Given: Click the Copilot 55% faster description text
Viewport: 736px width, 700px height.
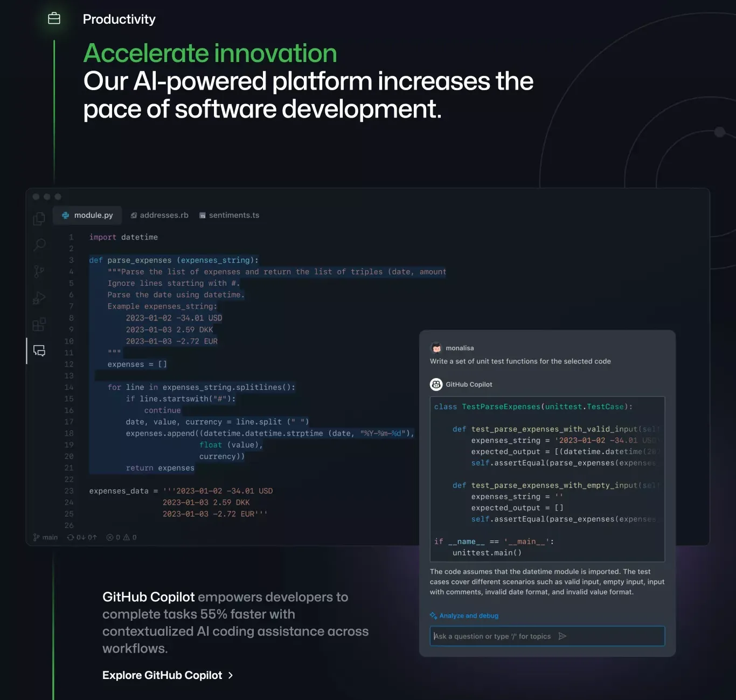Looking at the screenshot, I should 235,623.
